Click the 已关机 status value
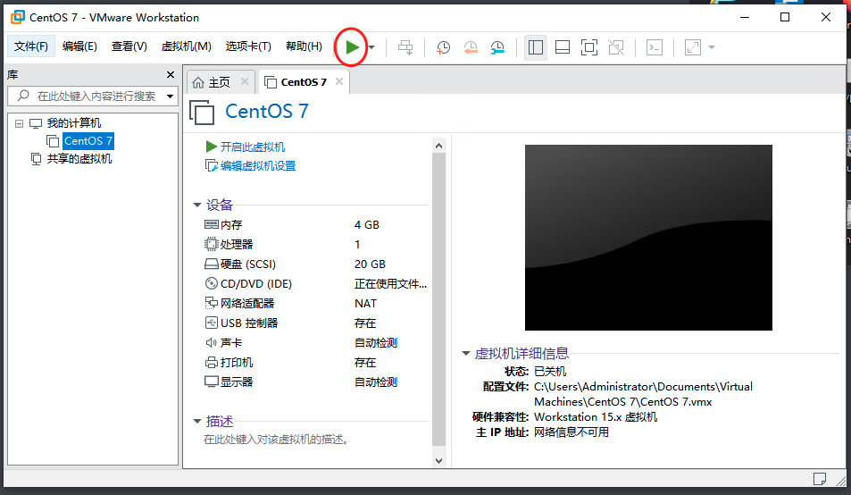 (x=550, y=372)
